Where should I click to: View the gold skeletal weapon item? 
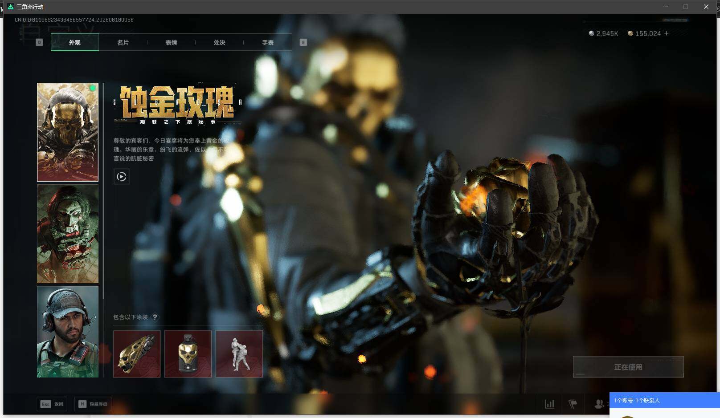click(137, 354)
